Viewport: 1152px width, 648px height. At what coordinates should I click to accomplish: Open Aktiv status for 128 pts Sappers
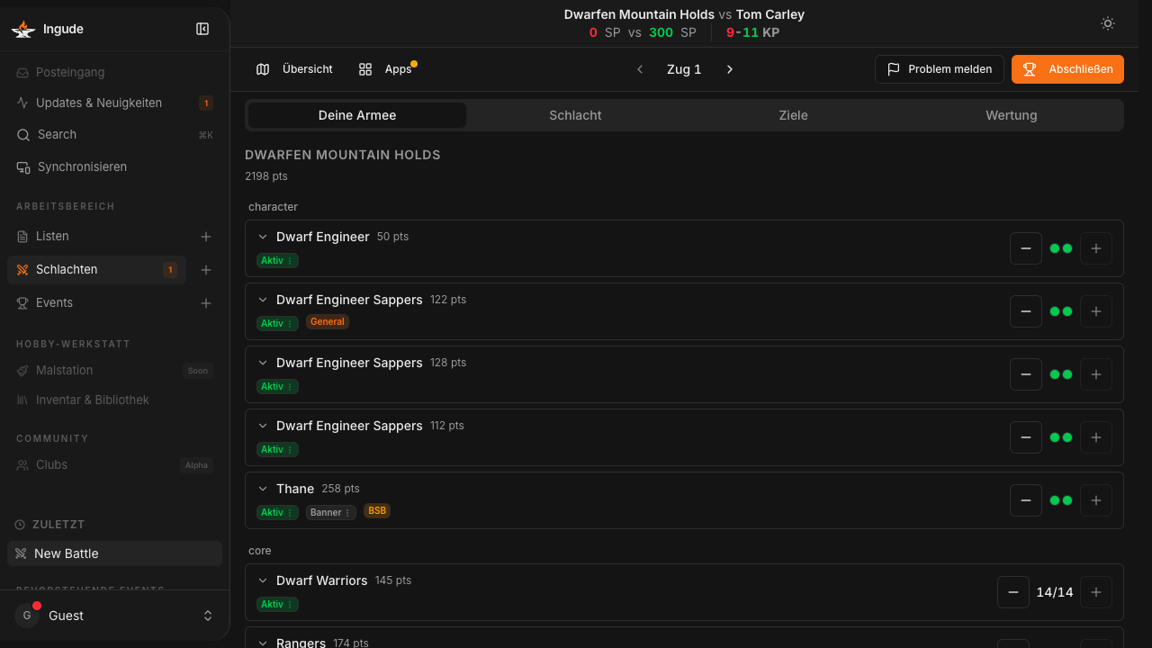click(x=277, y=386)
